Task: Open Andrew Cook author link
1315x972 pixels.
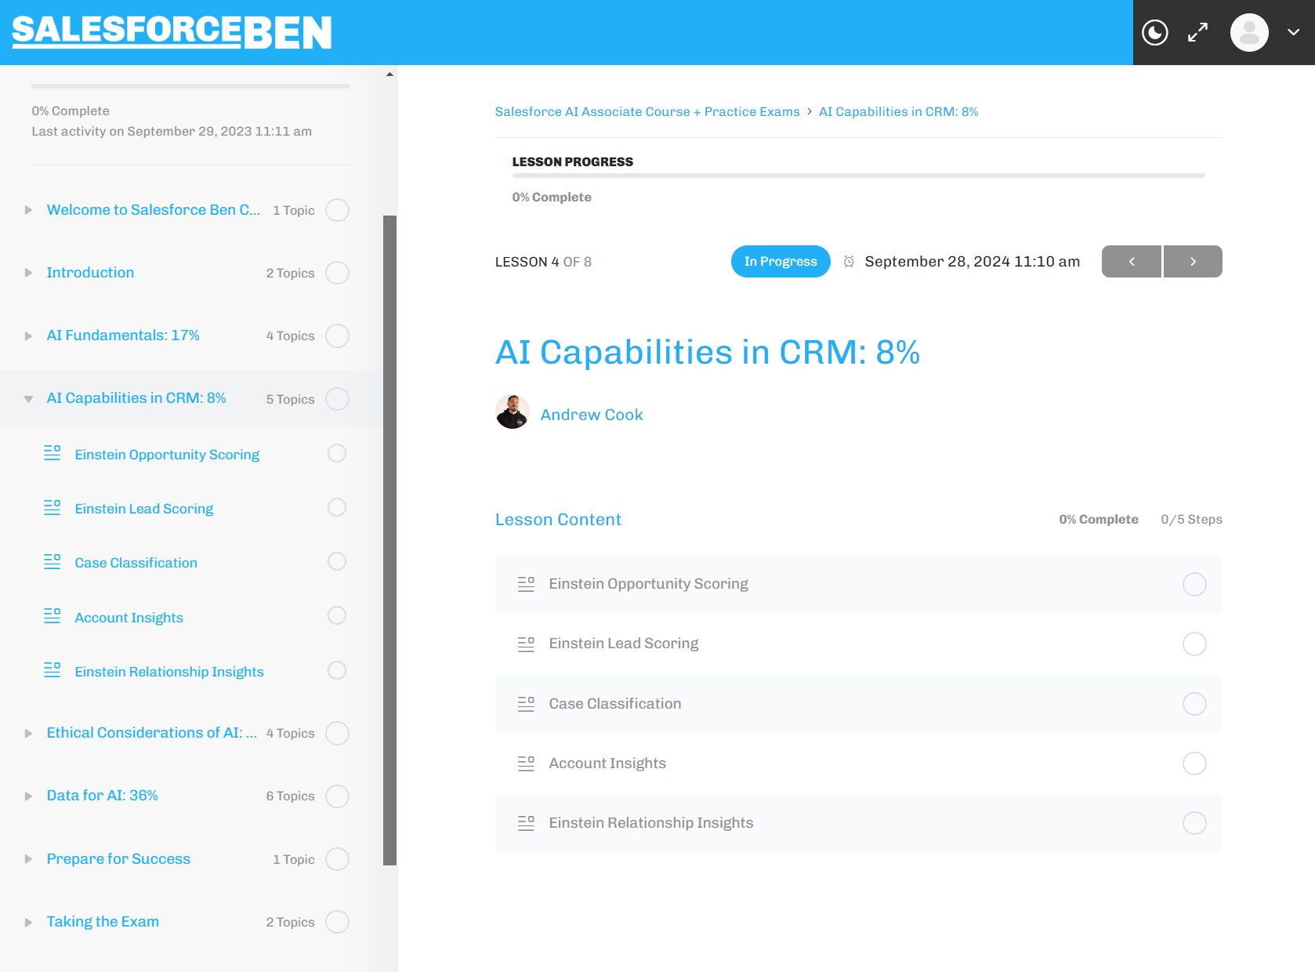Action: [592, 415]
